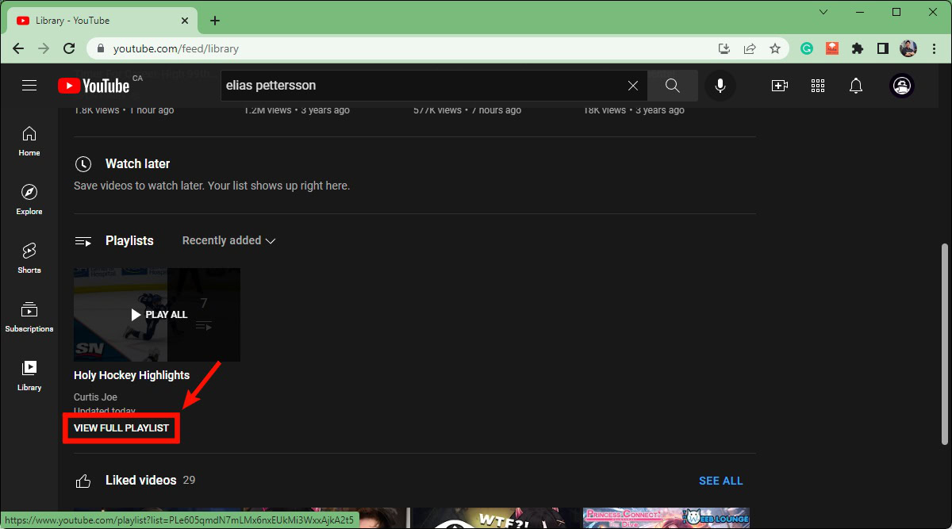Open the YouTube guide hamburger menu

coord(29,86)
